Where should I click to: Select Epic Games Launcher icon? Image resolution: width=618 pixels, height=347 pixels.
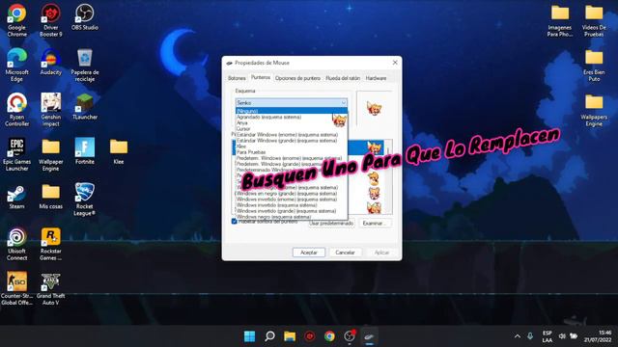[16, 154]
